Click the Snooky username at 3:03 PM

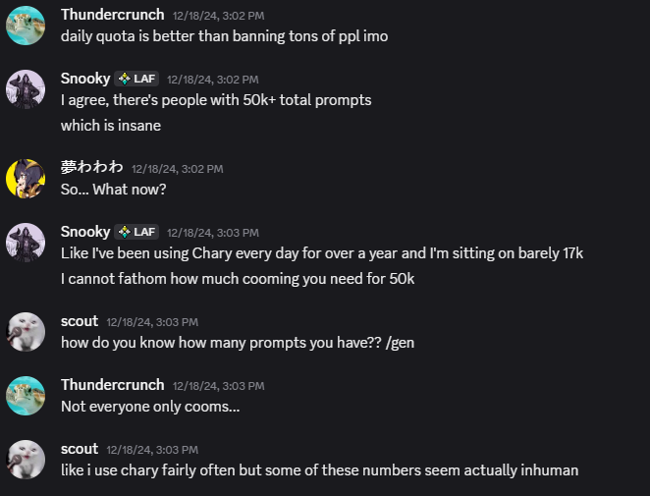point(85,232)
